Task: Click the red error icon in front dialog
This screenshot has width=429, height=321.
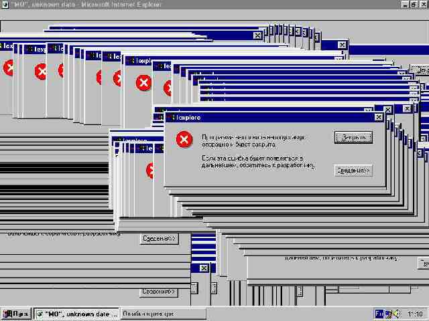Action: pos(184,139)
